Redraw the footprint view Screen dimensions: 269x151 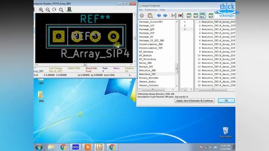pyautogui.click(x=54, y=10)
